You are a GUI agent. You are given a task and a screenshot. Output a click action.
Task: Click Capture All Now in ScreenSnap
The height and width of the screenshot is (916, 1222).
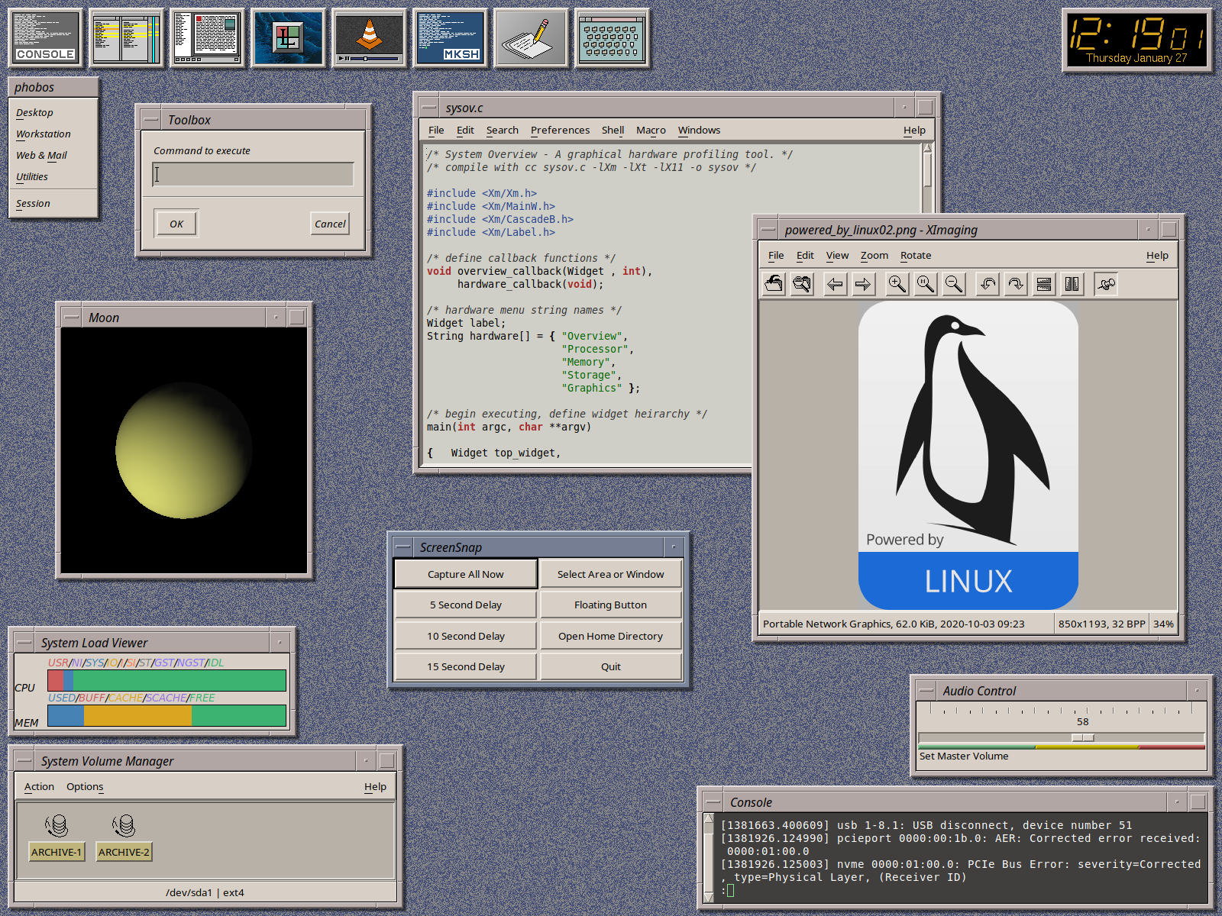[466, 574]
